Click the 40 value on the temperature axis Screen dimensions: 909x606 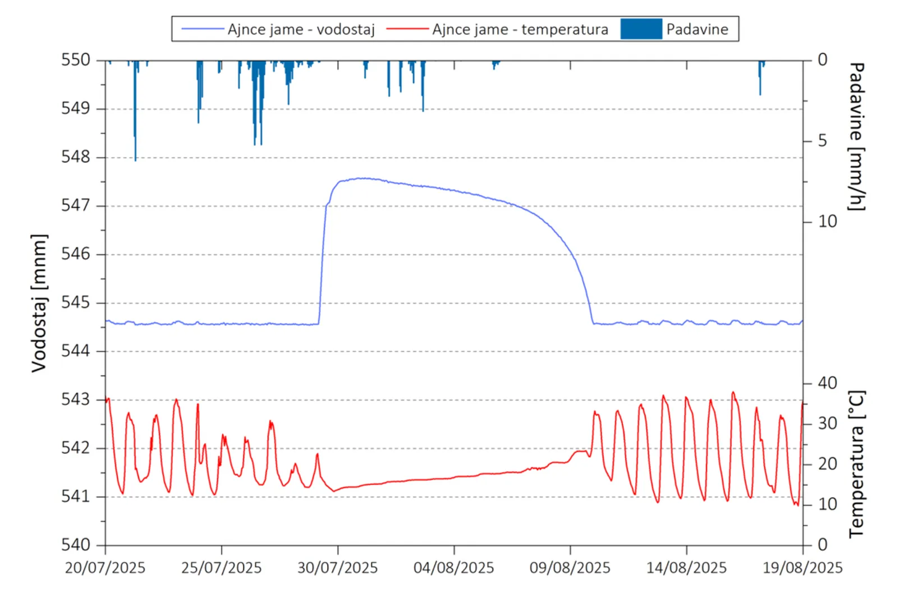[827, 383]
